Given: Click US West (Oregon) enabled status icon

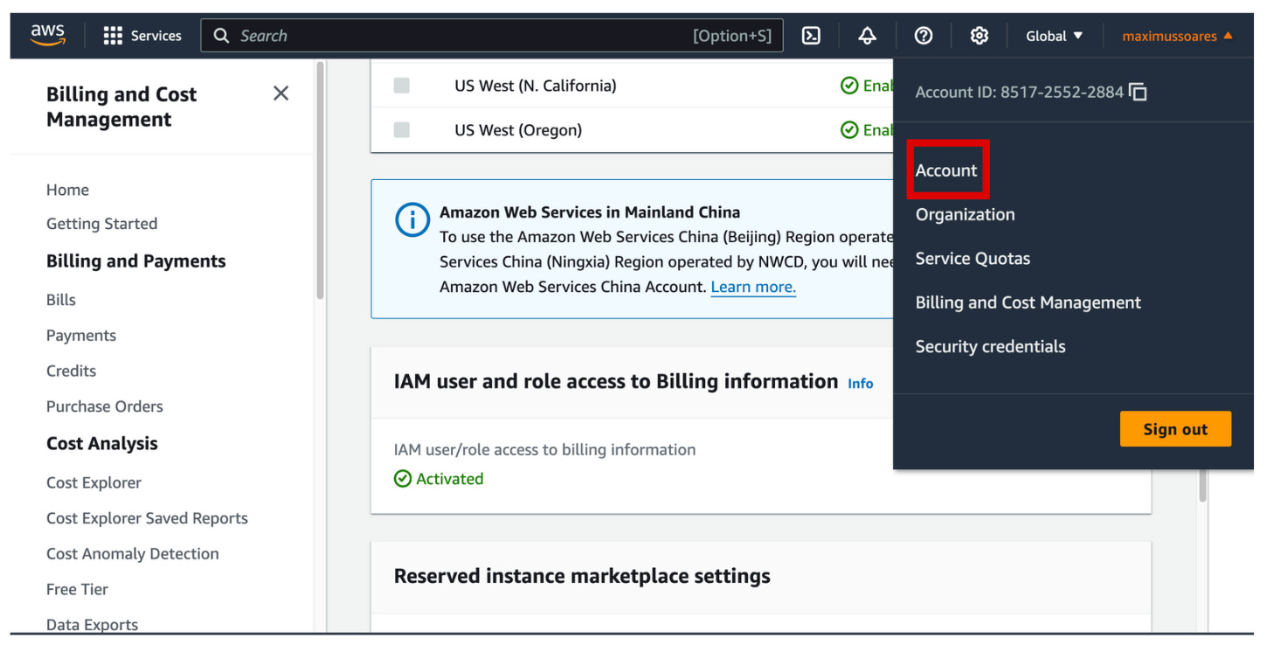Looking at the screenshot, I should (x=848, y=130).
